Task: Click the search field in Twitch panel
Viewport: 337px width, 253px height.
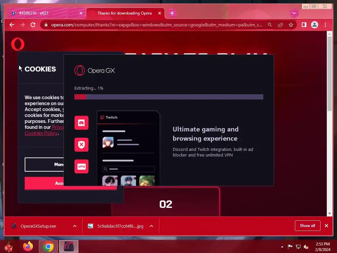Action: coord(128,169)
